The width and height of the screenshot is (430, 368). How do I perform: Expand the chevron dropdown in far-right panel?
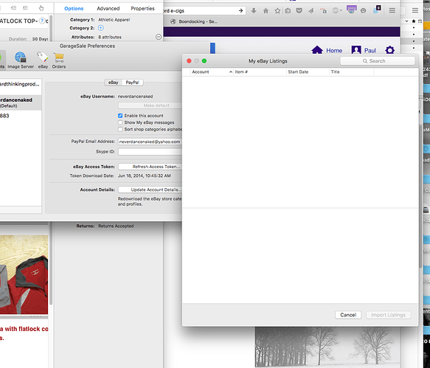coord(406,21)
